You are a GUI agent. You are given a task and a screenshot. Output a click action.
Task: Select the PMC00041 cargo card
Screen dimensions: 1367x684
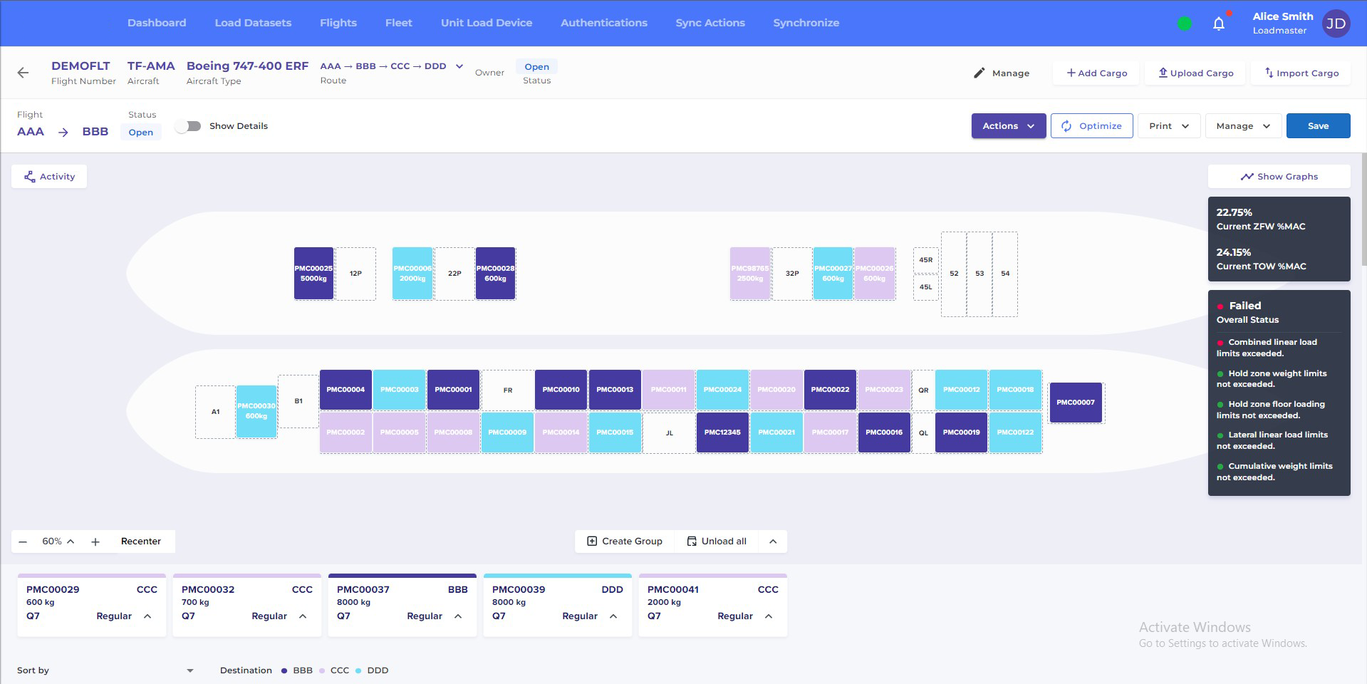click(x=713, y=606)
